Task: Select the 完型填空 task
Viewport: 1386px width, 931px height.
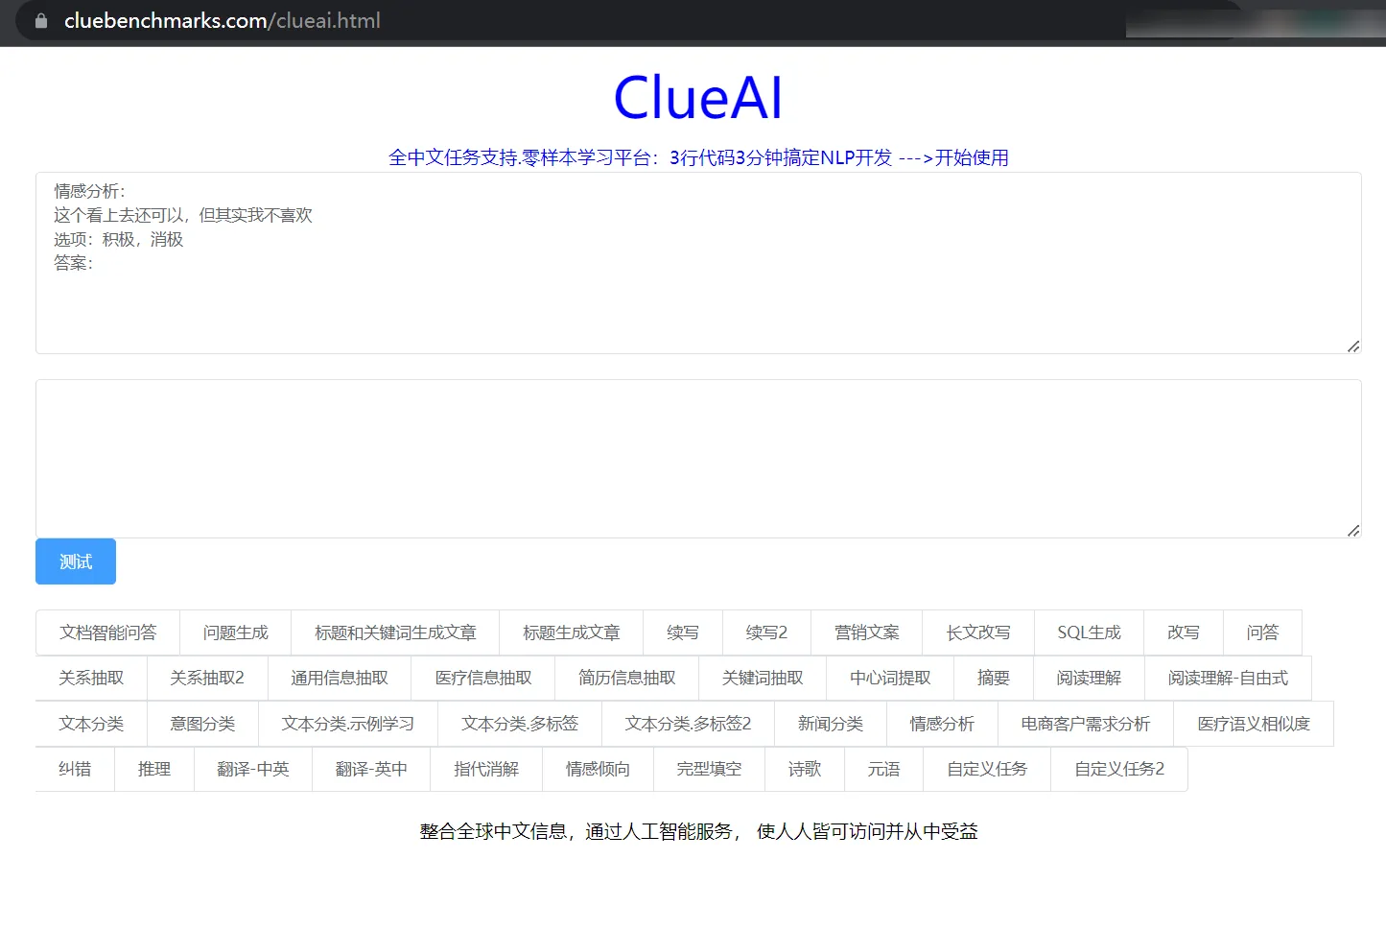Action: 709,769
